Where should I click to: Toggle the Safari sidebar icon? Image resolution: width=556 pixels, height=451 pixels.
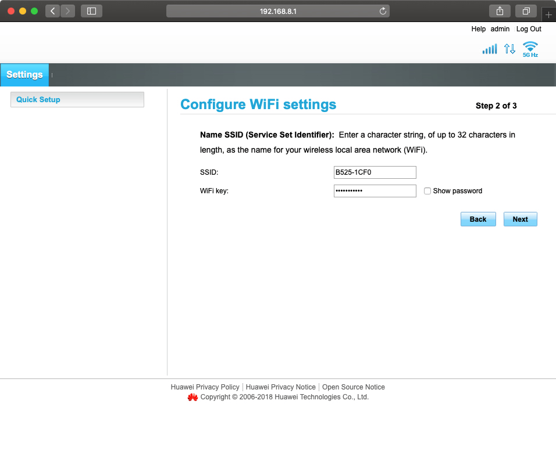(x=91, y=11)
